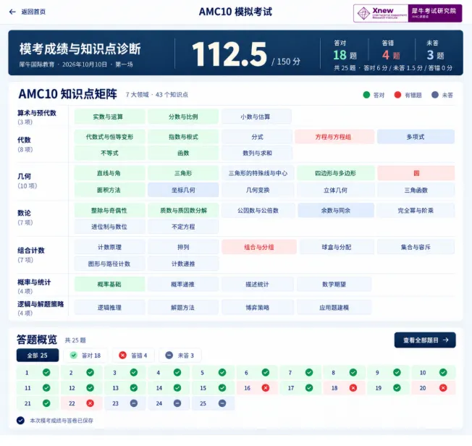The width and height of the screenshot is (472, 446).
Task: Click the unanswered icon of question 23
Action: [x=134, y=403]
